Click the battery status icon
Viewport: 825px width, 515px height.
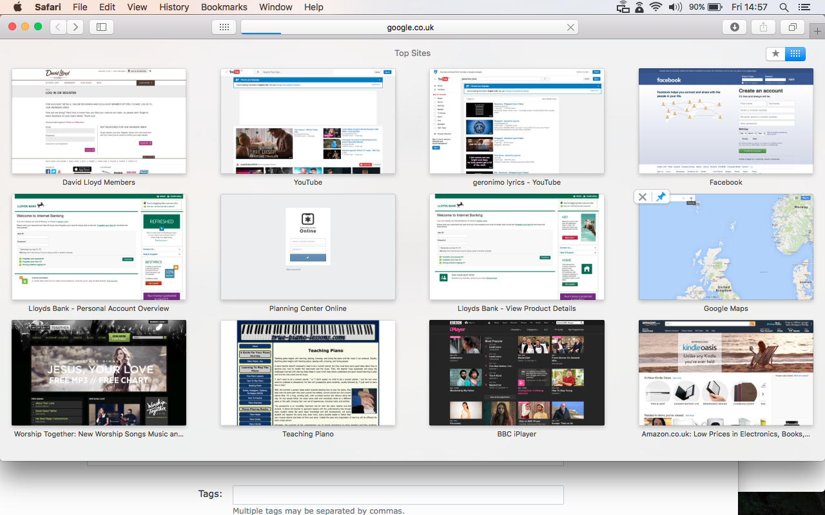(x=714, y=7)
